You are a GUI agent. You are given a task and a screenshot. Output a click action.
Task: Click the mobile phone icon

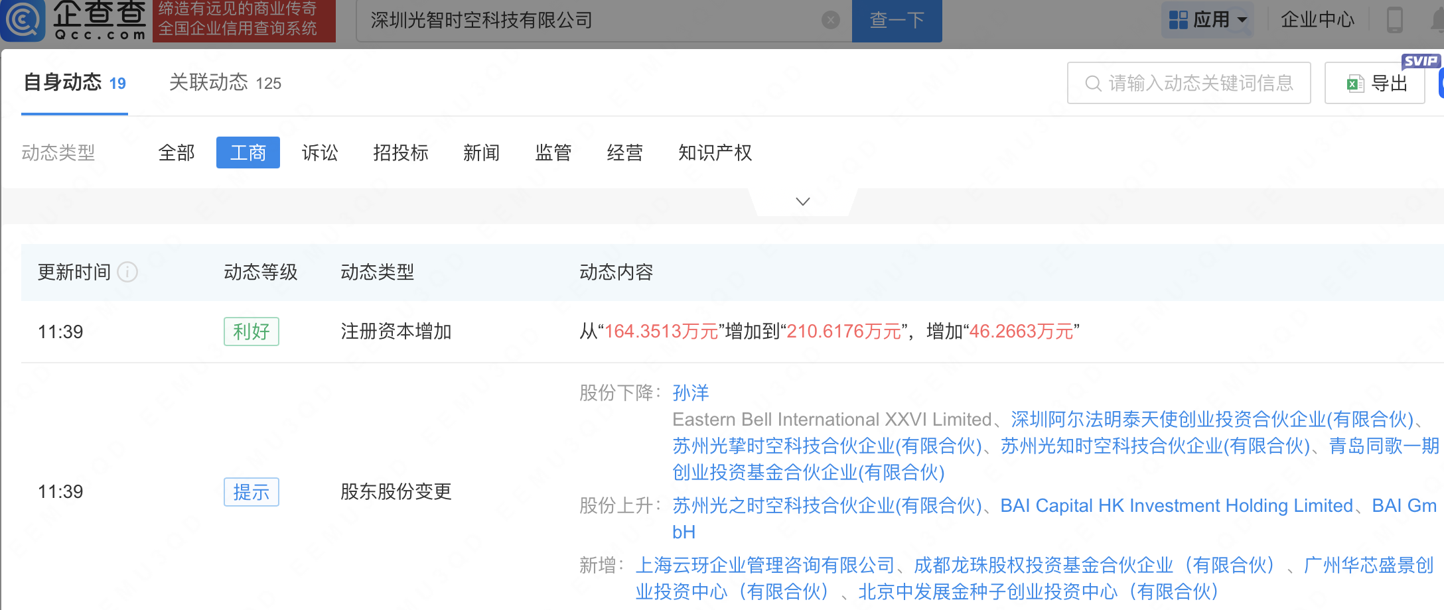[1394, 20]
